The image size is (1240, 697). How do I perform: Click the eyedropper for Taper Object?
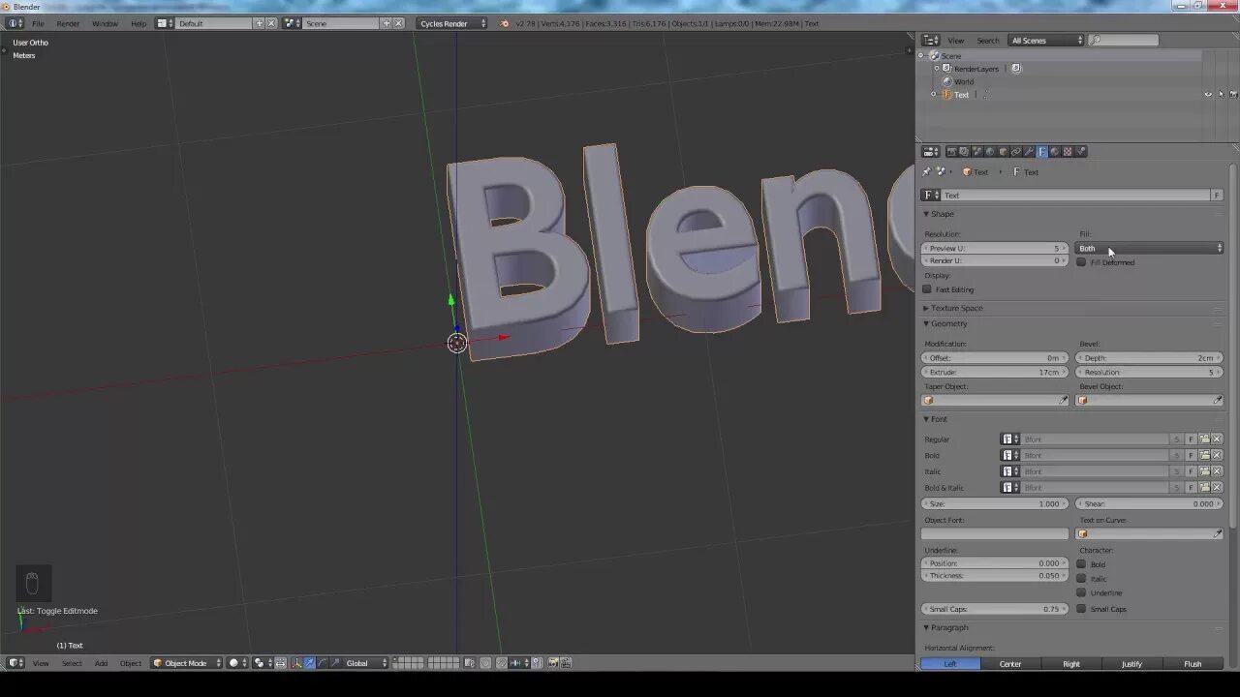click(1063, 401)
